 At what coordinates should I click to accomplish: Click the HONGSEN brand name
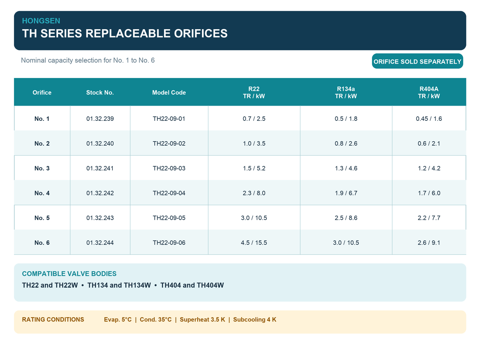click(41, 21)
